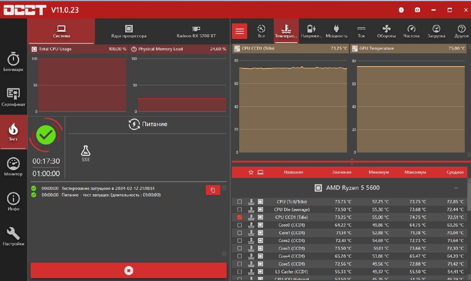Click thermometer icon in Core0 (CCD1) row
The image size is (471, 281).
click(x=251, y=225)
